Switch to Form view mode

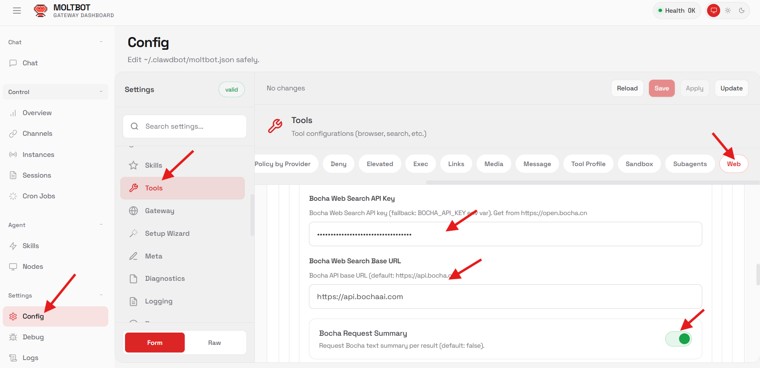coord(155,343)
